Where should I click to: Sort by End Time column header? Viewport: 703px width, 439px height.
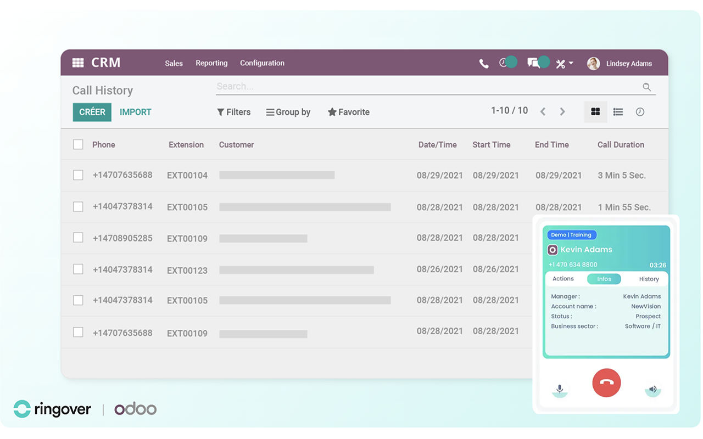point(552,145)
